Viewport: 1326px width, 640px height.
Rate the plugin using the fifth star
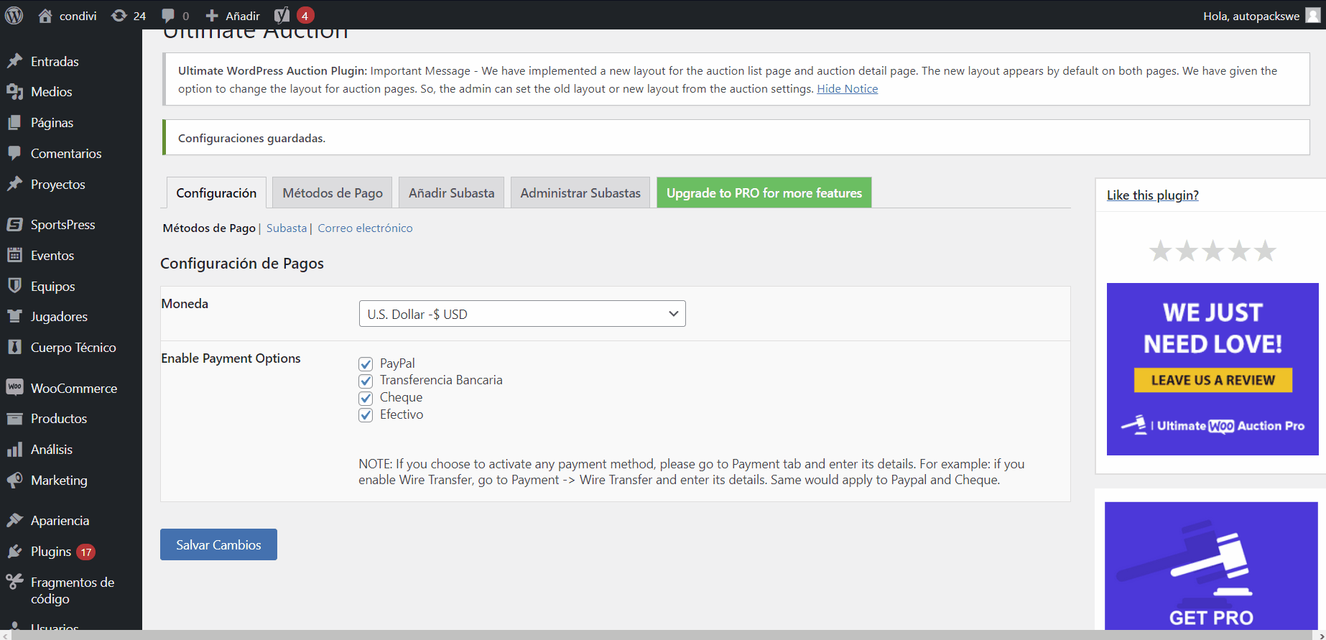[1265, 251]
